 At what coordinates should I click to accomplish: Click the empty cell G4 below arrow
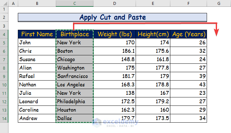click(x=219, y=34)
